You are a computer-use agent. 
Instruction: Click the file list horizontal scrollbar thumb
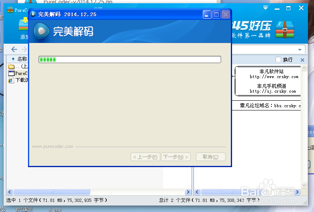point(52,192)
